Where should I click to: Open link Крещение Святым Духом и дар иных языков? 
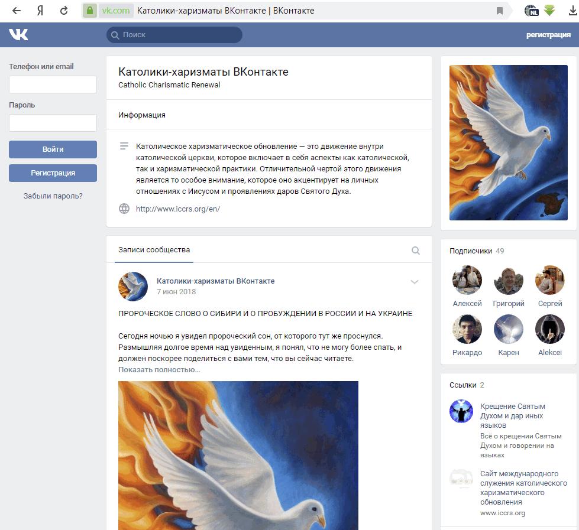point(513,415)
